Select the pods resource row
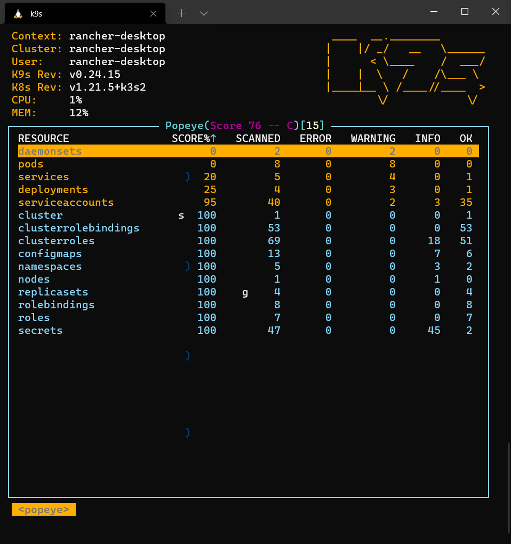Image resolution: width=511 pixels, height=544 pixels. [30, 164]
